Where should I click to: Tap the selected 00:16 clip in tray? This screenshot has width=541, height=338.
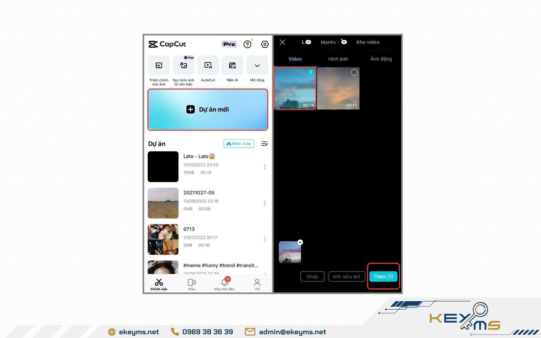click(x=290, y=252)
